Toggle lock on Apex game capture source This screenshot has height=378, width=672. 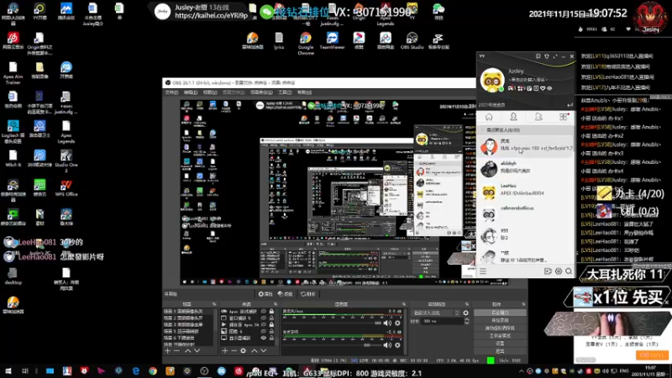[271, 312]
